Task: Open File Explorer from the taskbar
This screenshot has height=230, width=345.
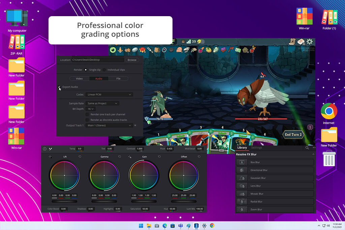Action: coord(149,226)
